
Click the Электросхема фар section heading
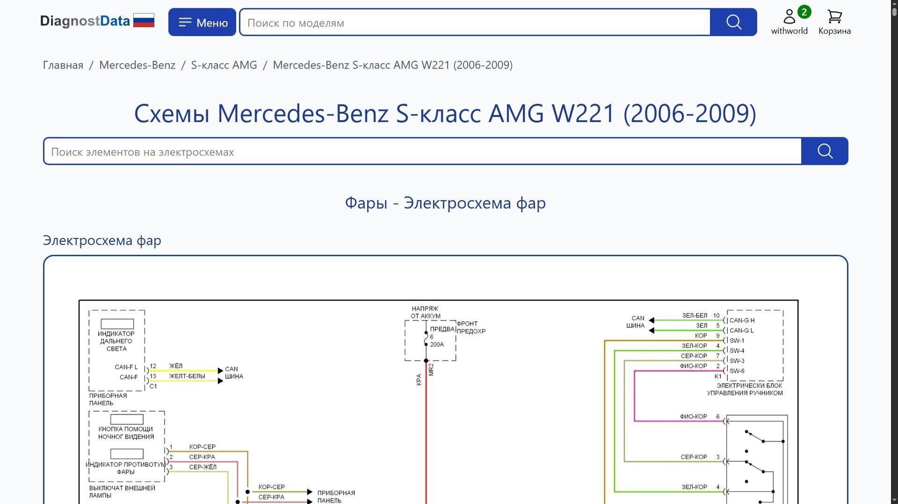(102, 240)
